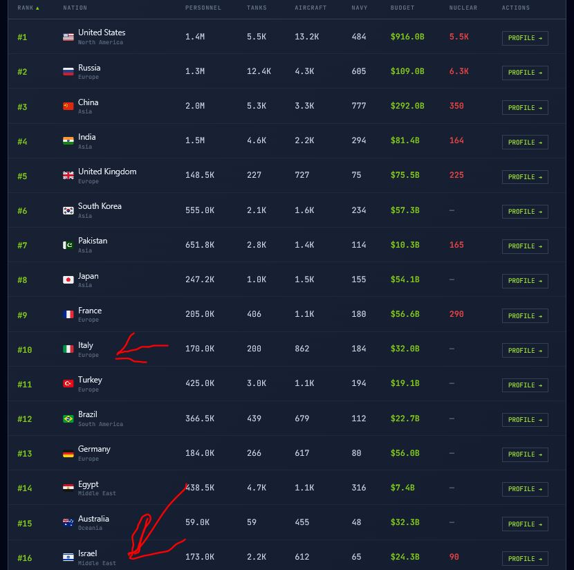Select the 651.8K personnel value
Viewport: 574px width, 570px height.
coord(200,245)
